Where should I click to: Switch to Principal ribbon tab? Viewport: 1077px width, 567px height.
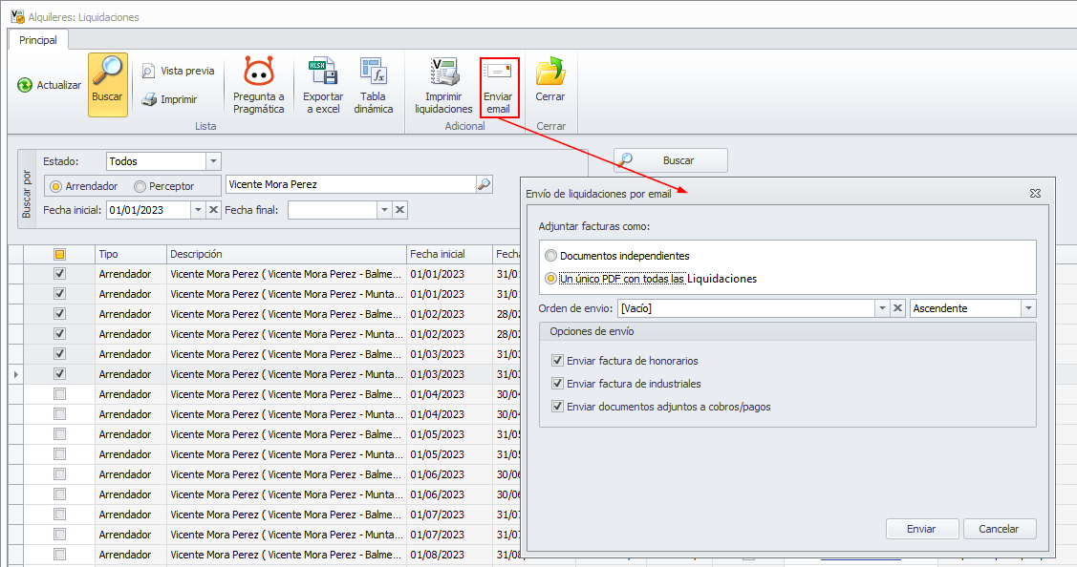(x=38, y=40)
